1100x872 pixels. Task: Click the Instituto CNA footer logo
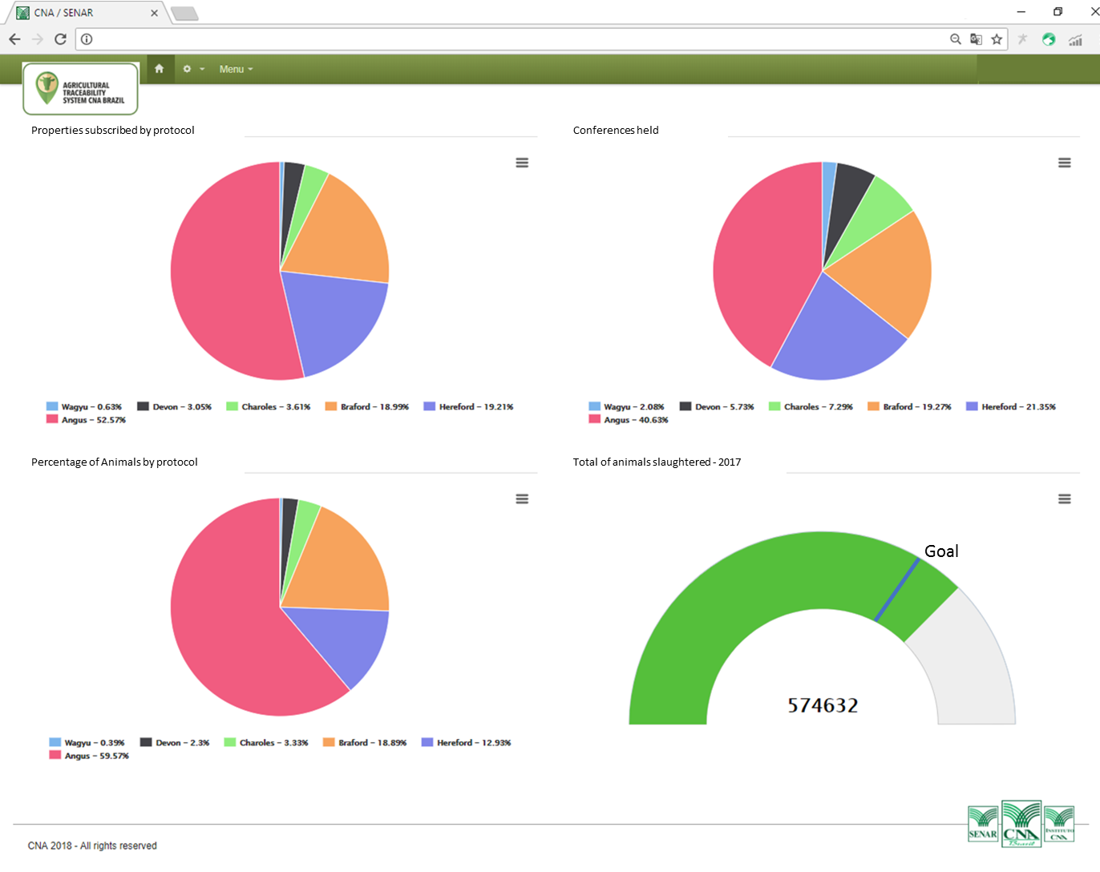tap(1059, 825)
